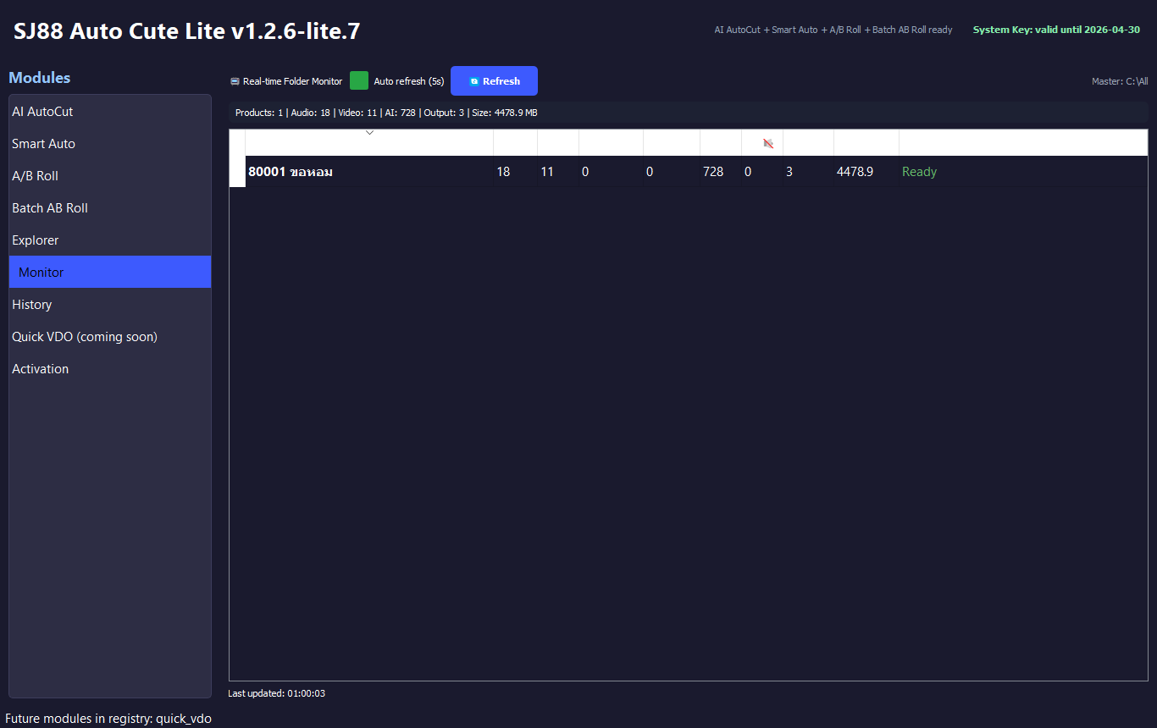Open the Activation module

(x=41, y=369)
